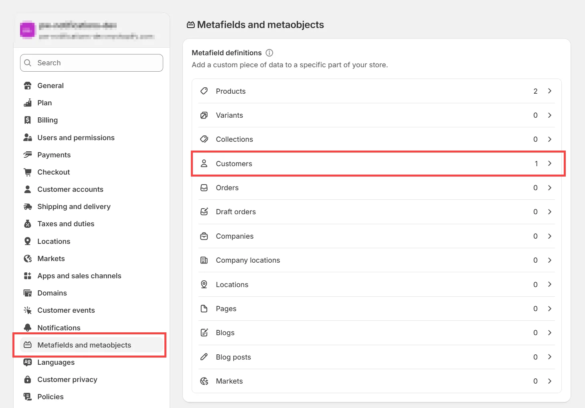Click the Checkout cart icon in sidebar
Viewport: 585px width, 408px height.
point(28,172)
